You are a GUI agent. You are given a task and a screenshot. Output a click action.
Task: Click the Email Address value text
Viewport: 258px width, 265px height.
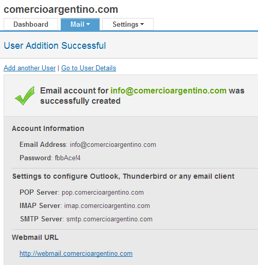tap(113, 145)
